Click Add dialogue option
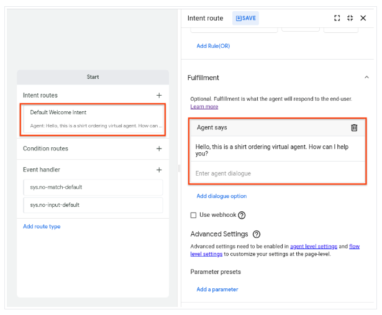The width and height of the screenshot is (382, 315). [x=222, y=196]
